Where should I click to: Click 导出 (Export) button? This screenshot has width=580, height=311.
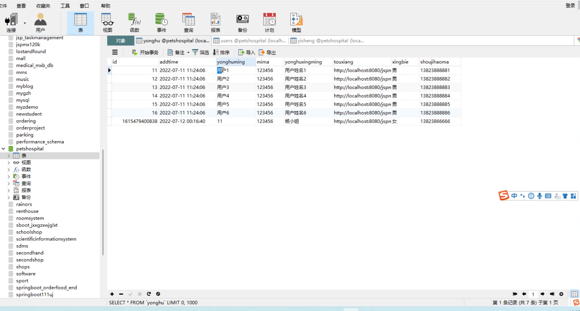[x=267, y=52]
